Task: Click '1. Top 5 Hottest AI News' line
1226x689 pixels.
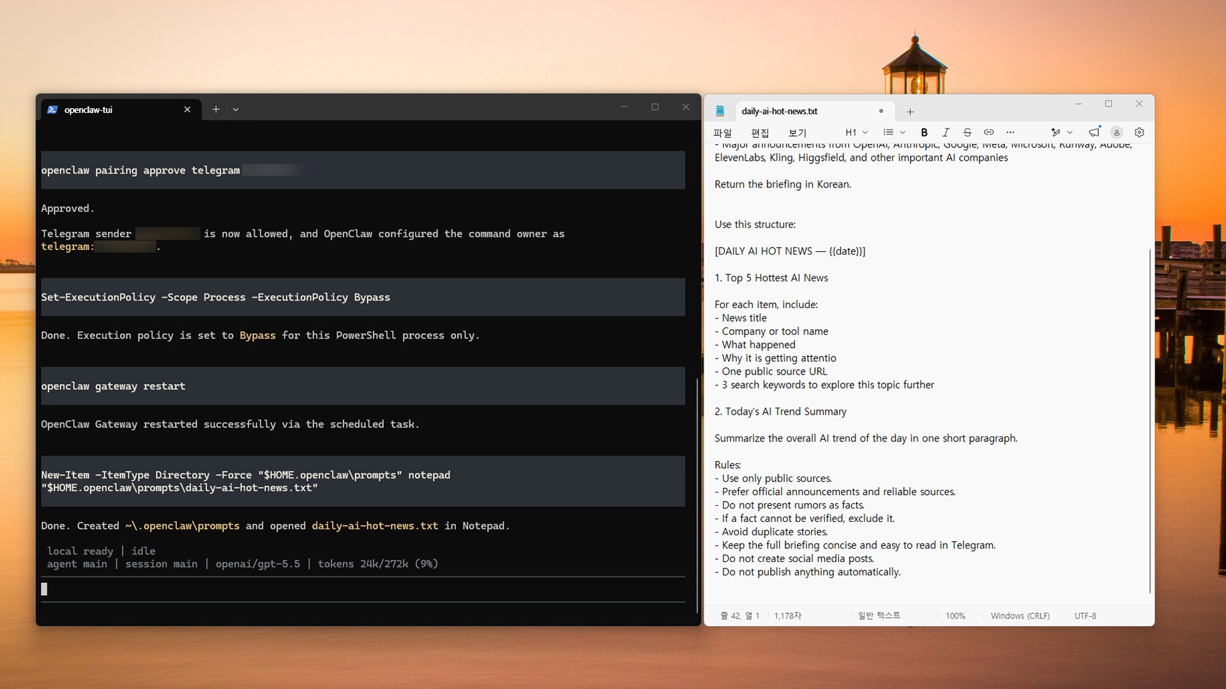Action: point(771,278)
